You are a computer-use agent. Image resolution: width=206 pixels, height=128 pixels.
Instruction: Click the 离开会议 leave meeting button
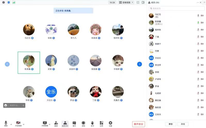(x=139, y=124)
